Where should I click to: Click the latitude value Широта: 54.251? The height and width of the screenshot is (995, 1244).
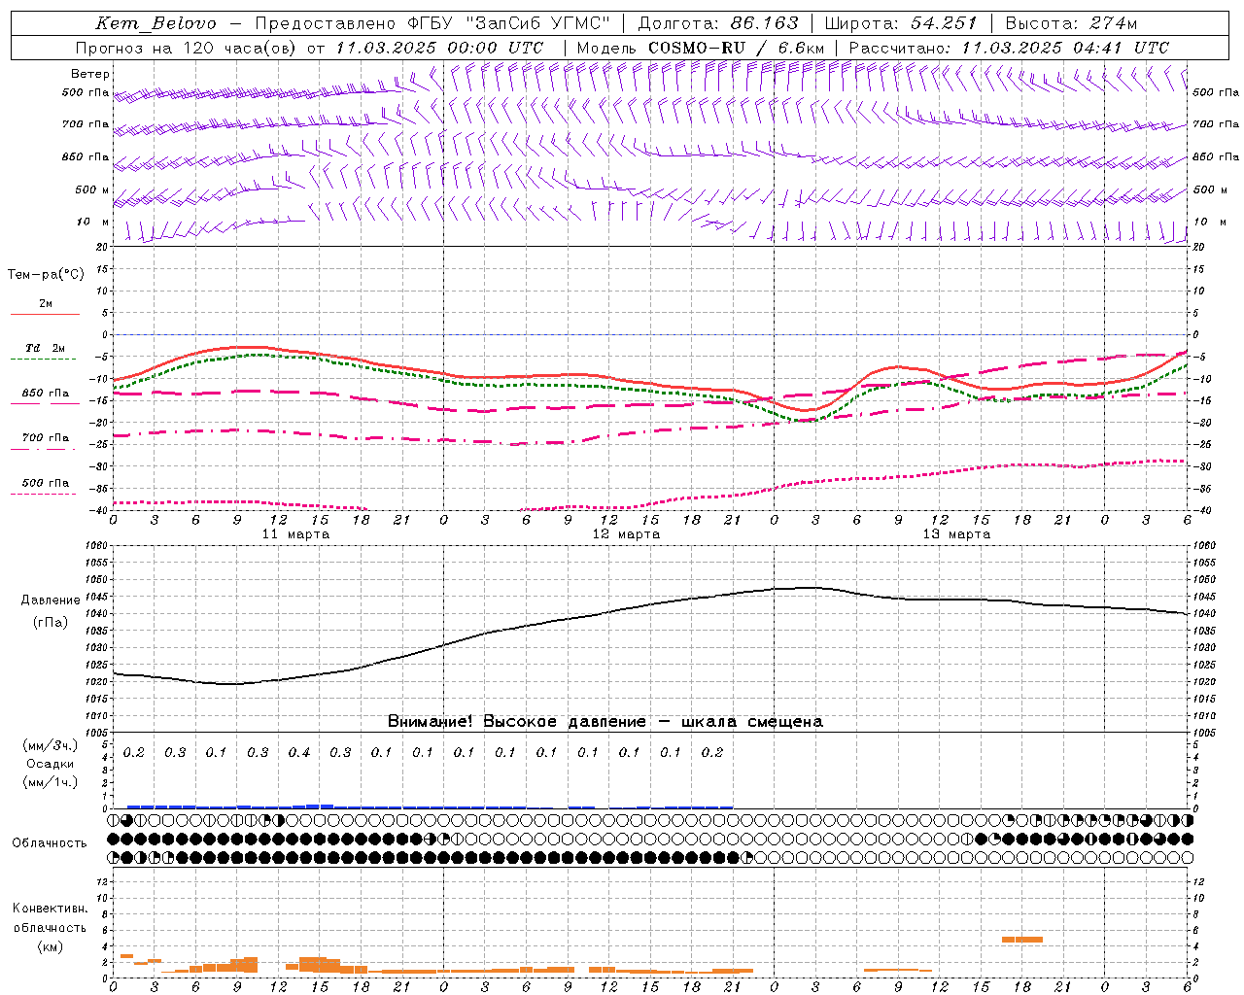point(900,23)
